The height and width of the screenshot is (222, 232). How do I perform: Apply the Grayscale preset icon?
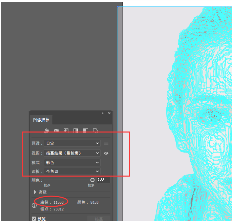tap(76, 130)
